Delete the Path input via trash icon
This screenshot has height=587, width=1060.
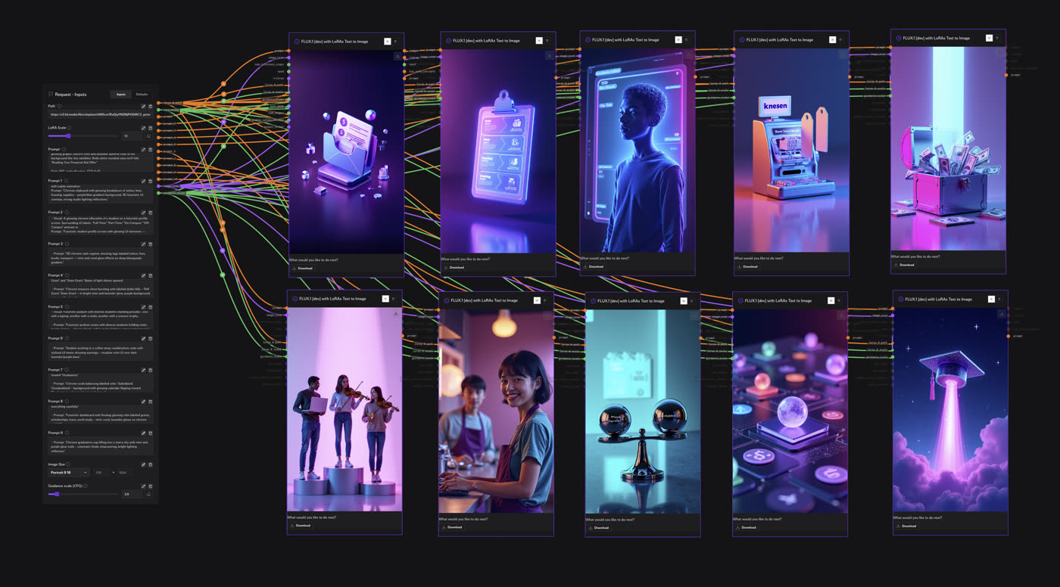(150, 107)
